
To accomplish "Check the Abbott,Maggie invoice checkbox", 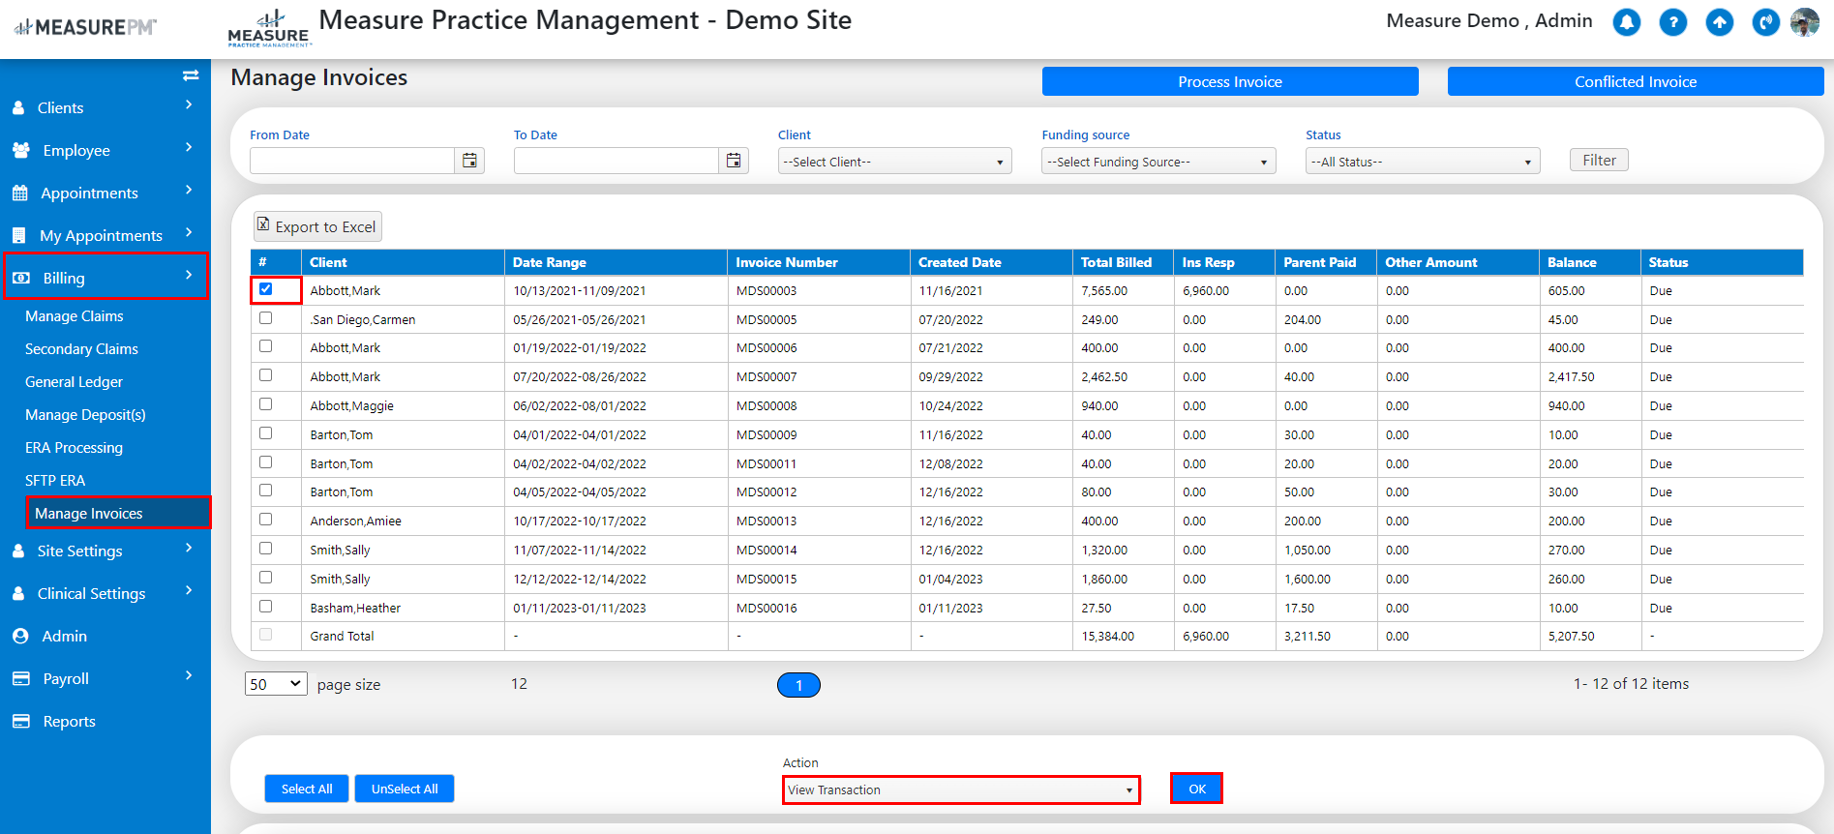I will (266, 403).
